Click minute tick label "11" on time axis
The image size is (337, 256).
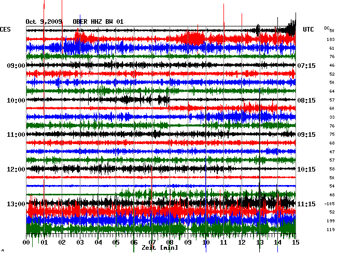pos(224,243)
